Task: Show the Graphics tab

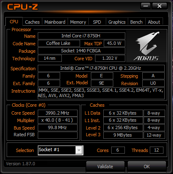Action: [x=117, y=22]
